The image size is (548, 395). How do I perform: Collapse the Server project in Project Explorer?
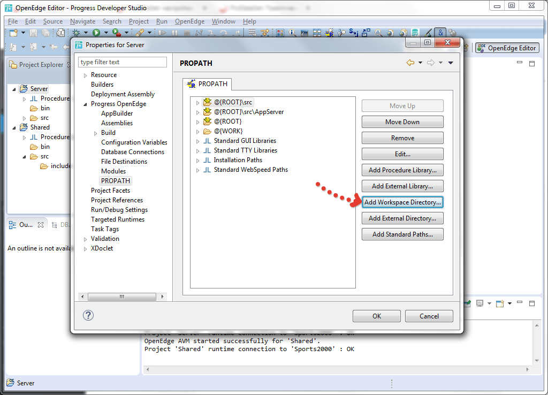(x=14, y=89)
